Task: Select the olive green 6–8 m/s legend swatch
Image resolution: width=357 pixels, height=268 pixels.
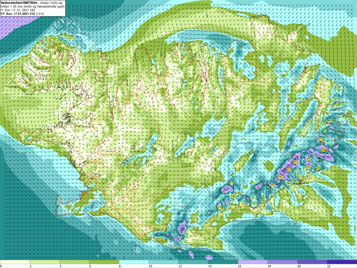Action: point(104,262)
